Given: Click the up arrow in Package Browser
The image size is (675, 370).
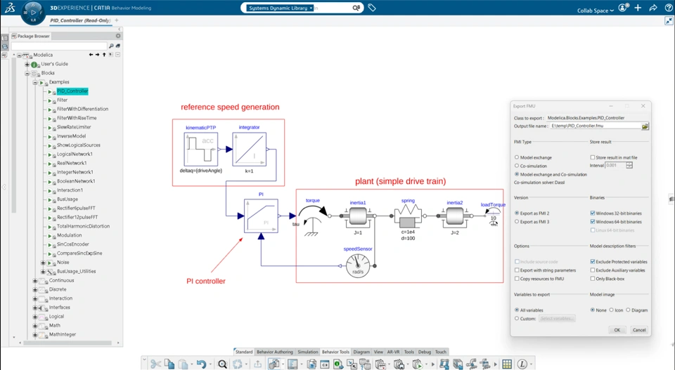Looking at the screenshot, I should pos(104,55).
